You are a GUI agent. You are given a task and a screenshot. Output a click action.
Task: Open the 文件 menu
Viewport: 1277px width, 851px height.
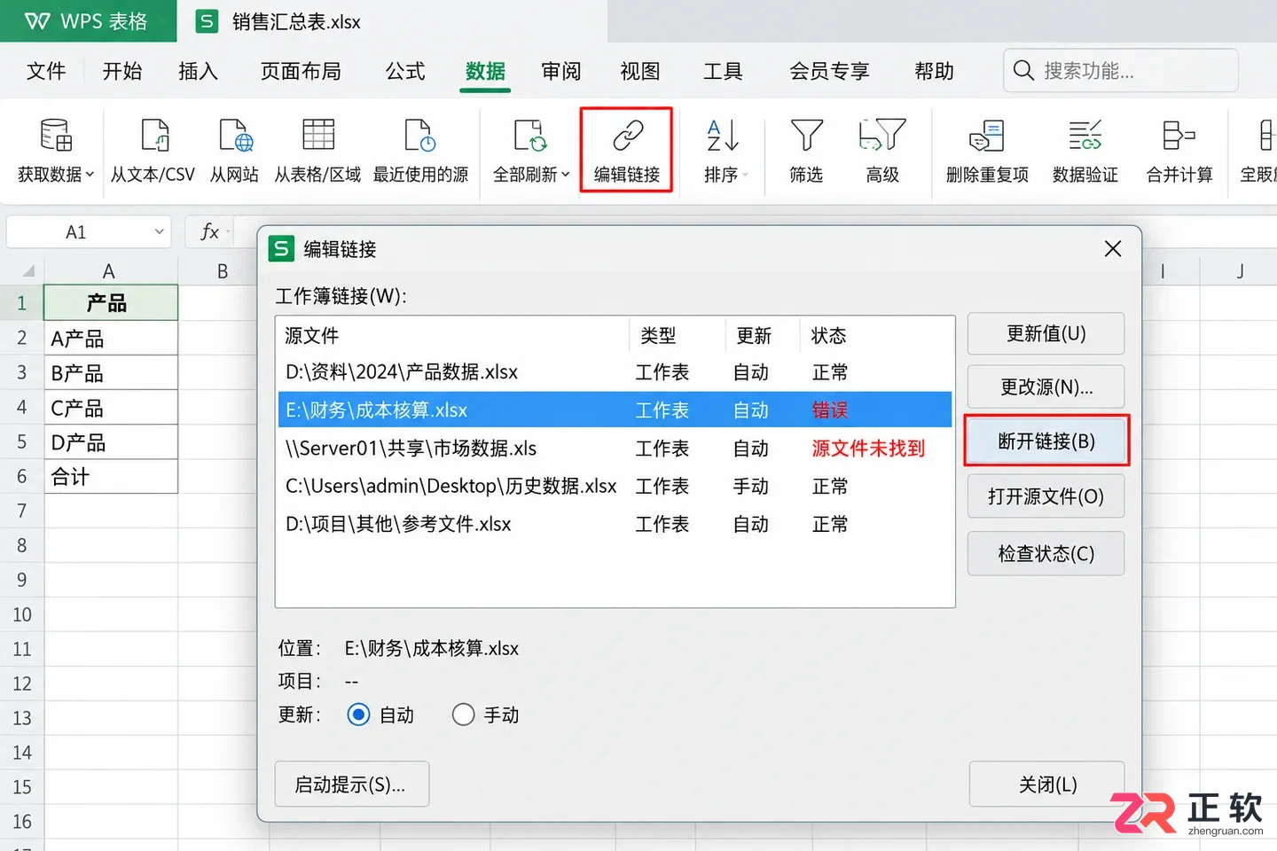[x=46, y=71]
